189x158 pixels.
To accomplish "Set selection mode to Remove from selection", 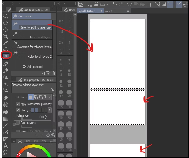I will 41,97.
